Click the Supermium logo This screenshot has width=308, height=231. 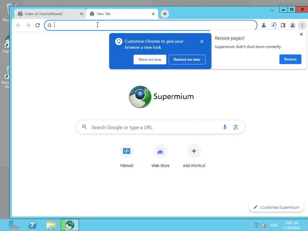click(x=161, y=97)
